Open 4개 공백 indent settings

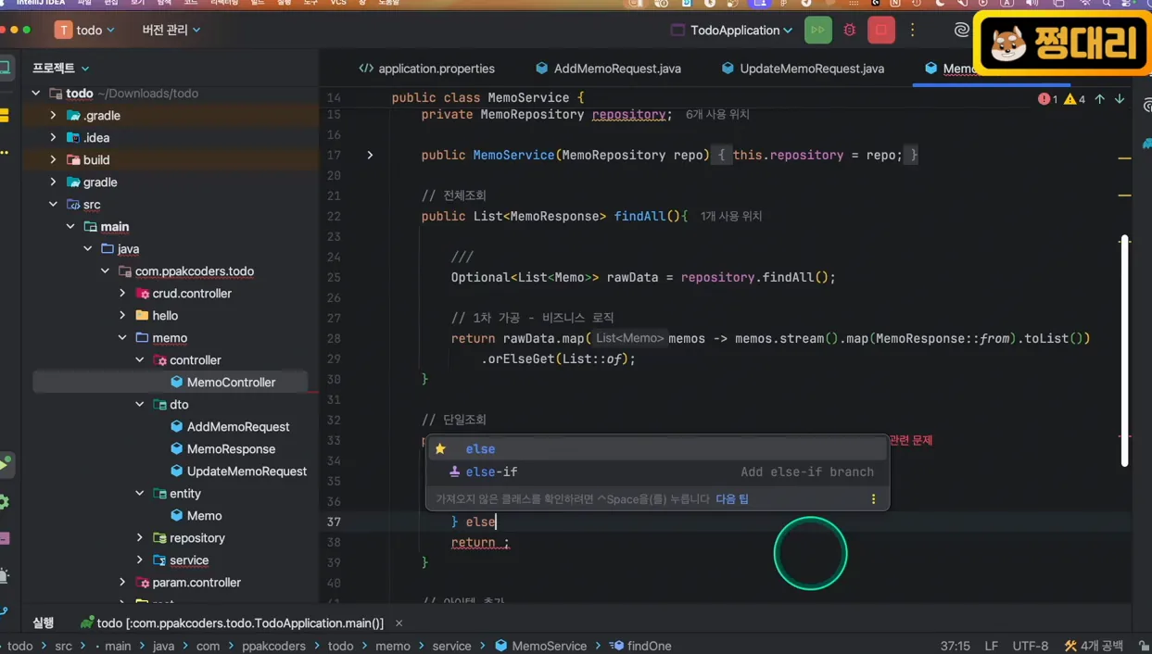click(1095, 646)
